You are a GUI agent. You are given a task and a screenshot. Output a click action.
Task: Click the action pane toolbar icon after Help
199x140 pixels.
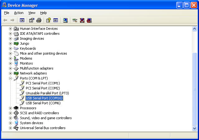(56, 20)
